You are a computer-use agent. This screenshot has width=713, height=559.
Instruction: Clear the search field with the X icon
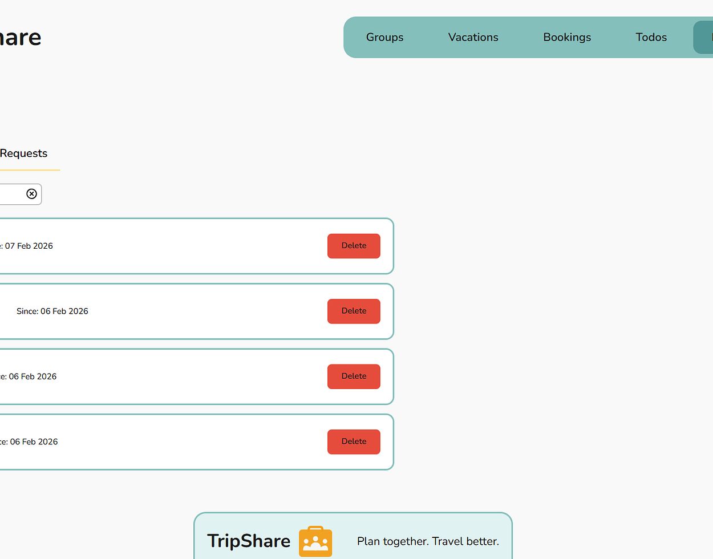(32, 194)
